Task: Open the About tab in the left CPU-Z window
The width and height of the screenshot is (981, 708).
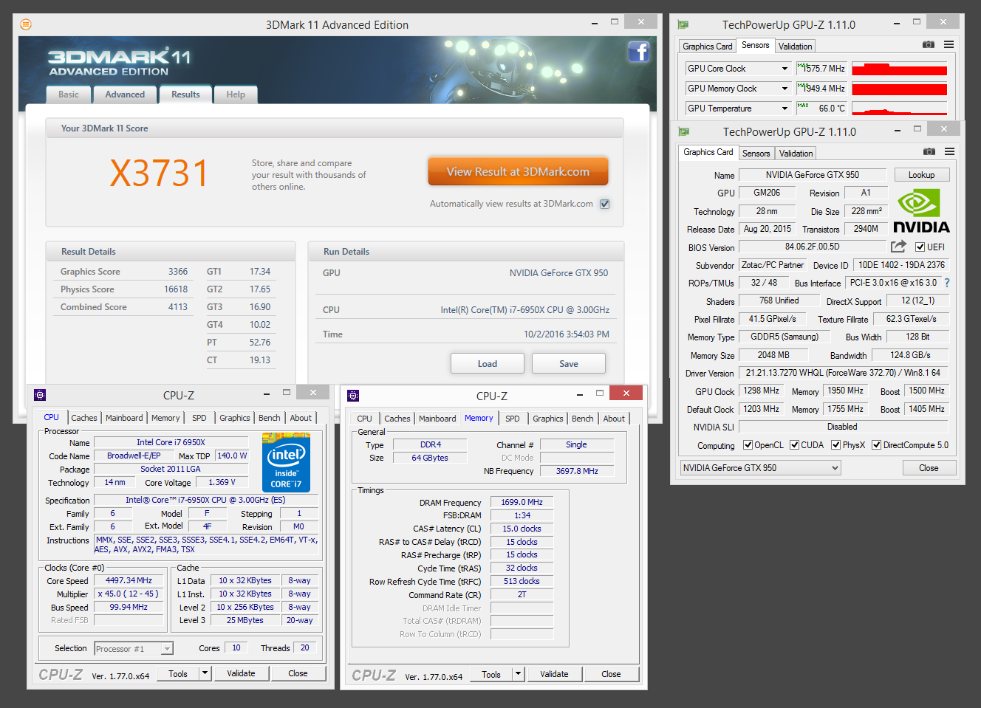Action: pyautogui.click(x=301, y=418)
